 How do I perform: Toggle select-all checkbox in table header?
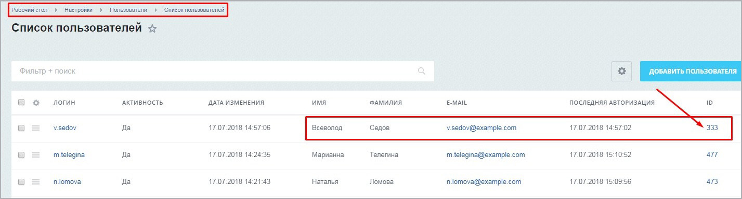click(x=21, y=103)
